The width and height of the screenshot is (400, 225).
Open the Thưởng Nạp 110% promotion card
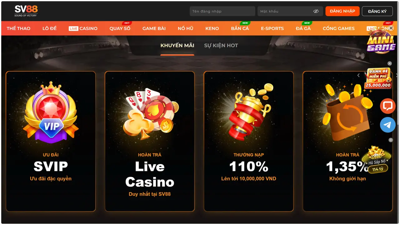[249, 142]
